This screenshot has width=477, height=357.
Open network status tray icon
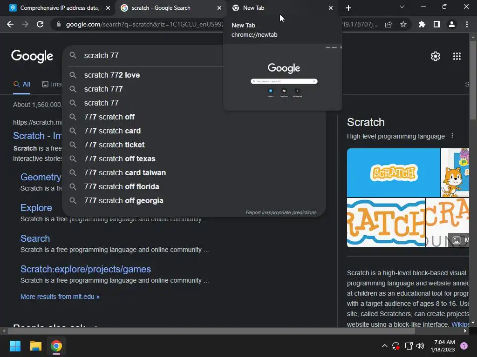(x=409, y=346)
